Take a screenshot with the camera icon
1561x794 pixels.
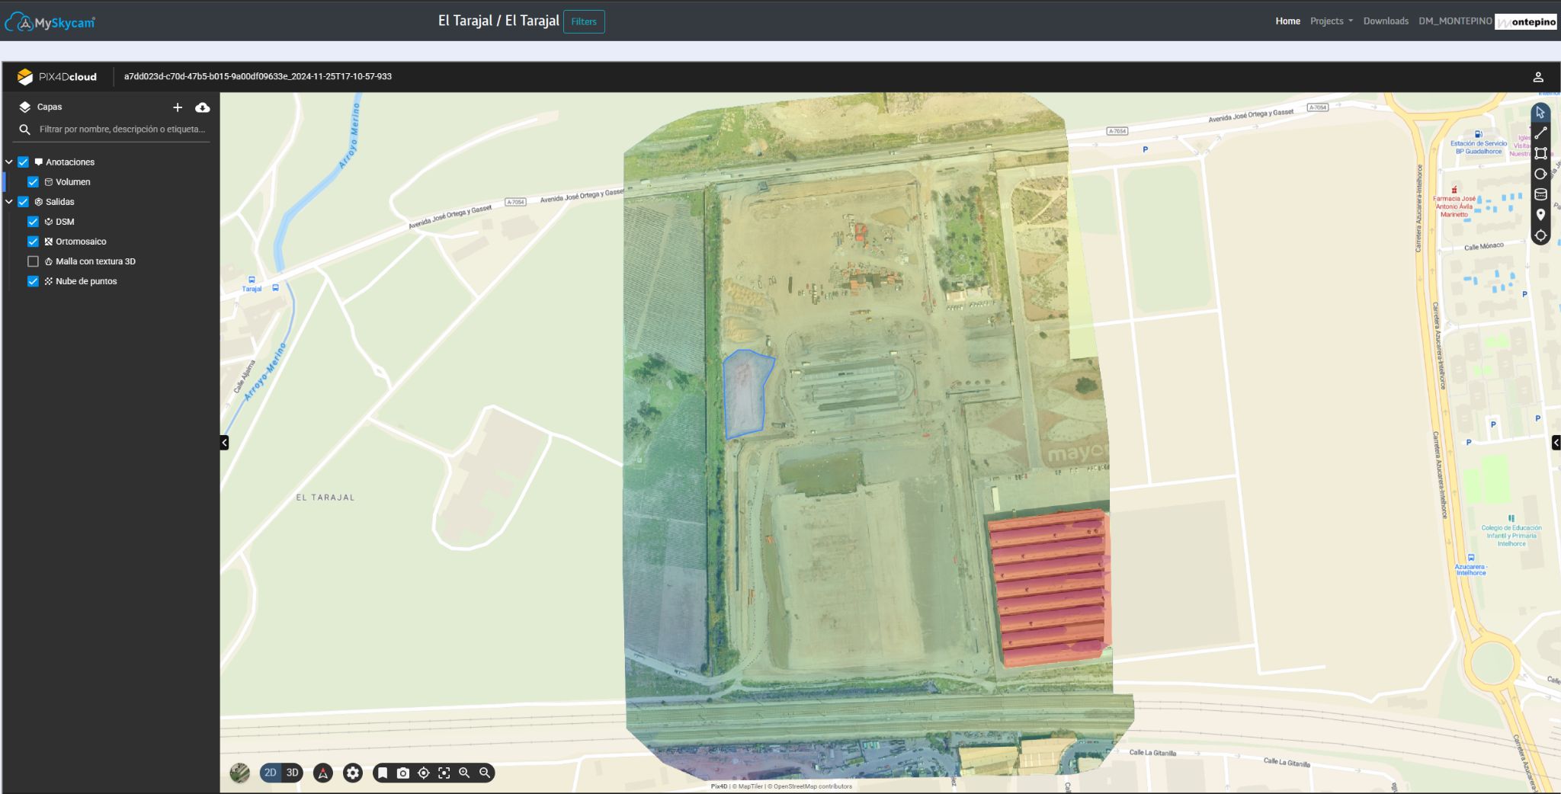[403, 773]
